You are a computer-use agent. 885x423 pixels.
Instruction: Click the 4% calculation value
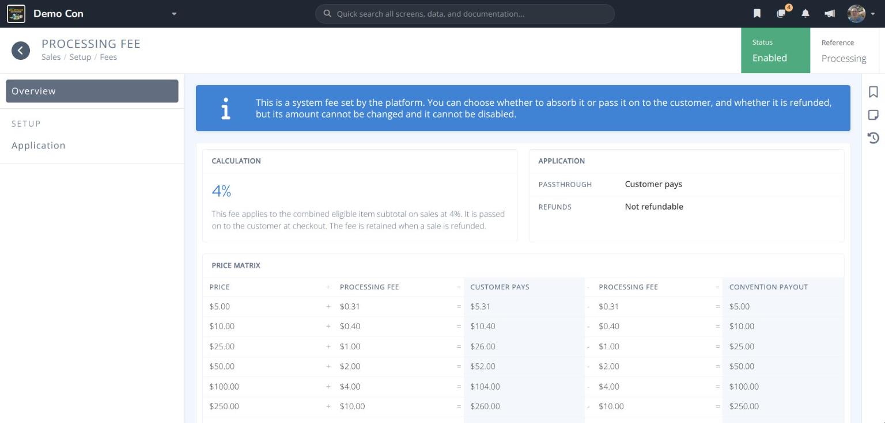221,190
